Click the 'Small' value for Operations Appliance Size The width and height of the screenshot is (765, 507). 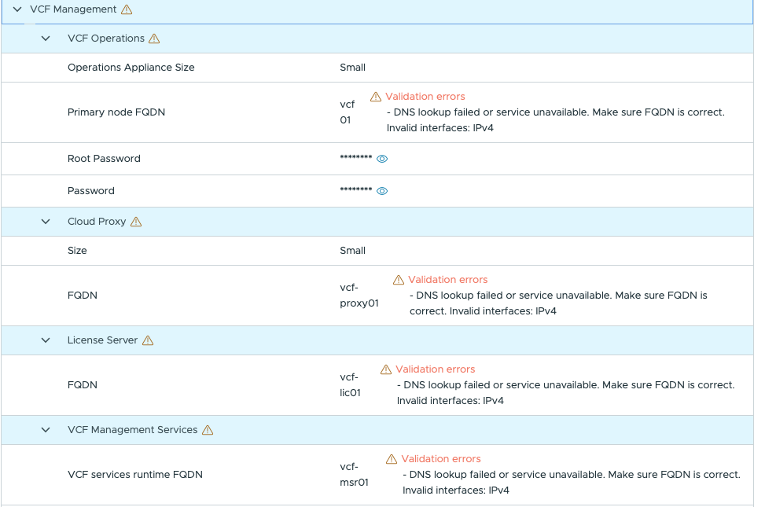(352, 68)
